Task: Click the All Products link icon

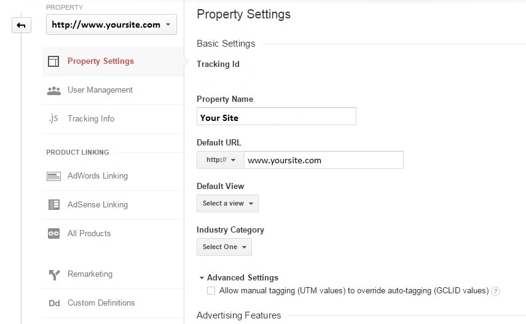Action: [53, 234]
